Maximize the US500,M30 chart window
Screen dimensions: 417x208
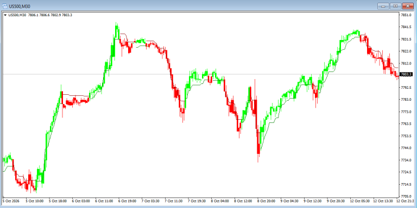pyautogui.click(x=395, y=6)
